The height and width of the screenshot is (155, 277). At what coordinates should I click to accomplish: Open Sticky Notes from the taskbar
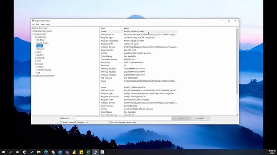coord(81,152)
